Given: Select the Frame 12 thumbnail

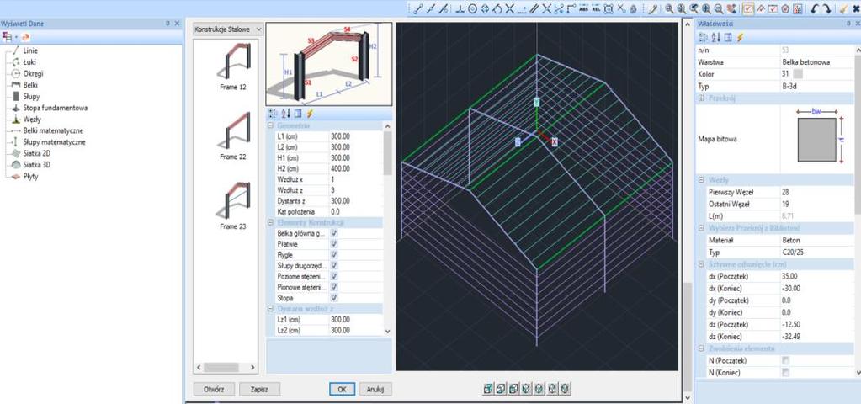Looking at the screenshot, I should coord(233,66).
